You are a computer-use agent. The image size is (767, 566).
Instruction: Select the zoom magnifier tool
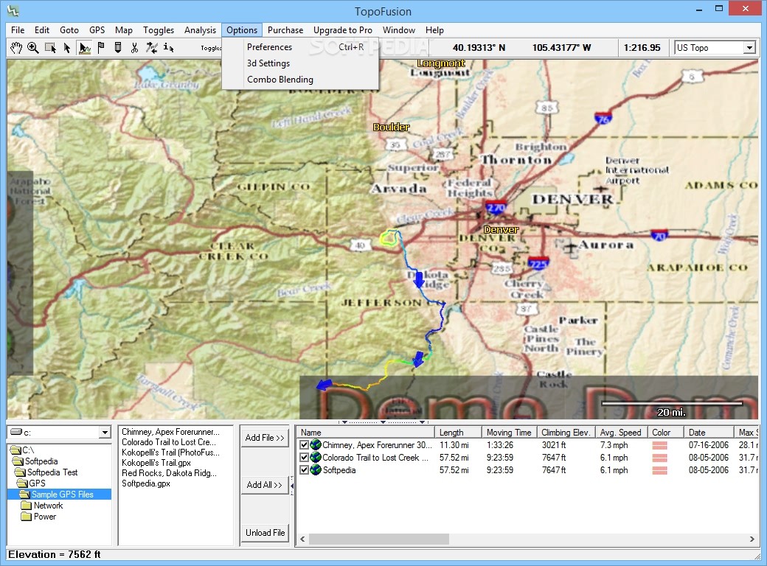point(32,47)
